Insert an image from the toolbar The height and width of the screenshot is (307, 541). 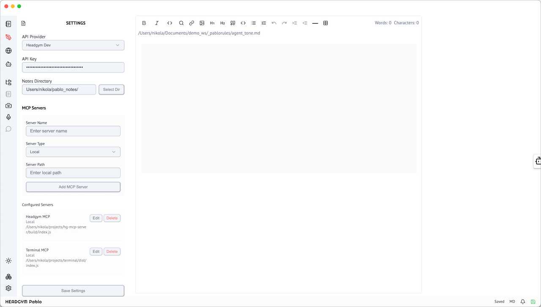click(202, 23)
